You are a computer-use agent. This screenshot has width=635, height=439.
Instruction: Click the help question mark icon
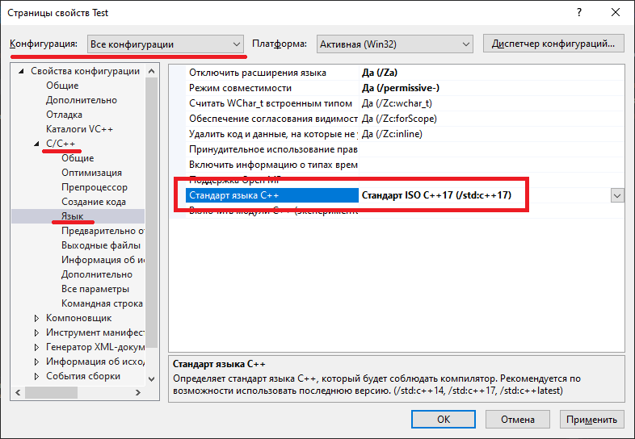click(579, 13)
